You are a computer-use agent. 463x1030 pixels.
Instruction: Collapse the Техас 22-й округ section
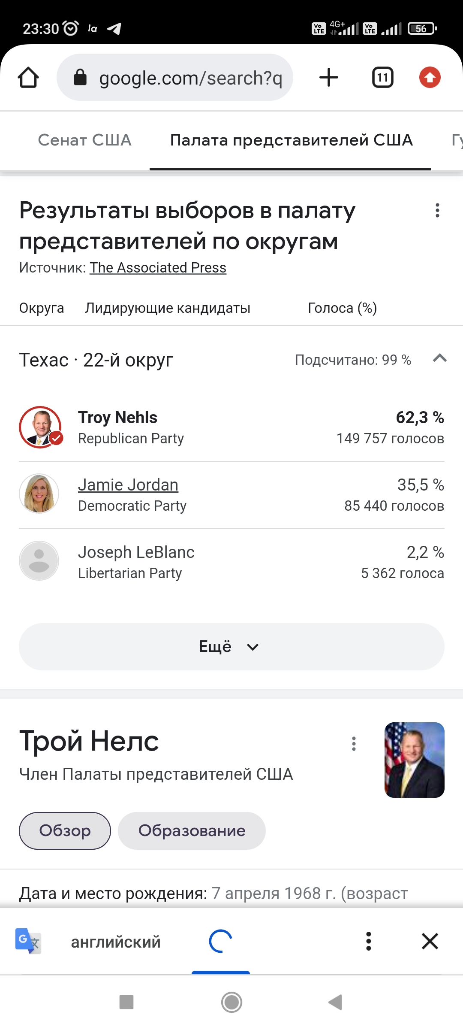[440, 358]
